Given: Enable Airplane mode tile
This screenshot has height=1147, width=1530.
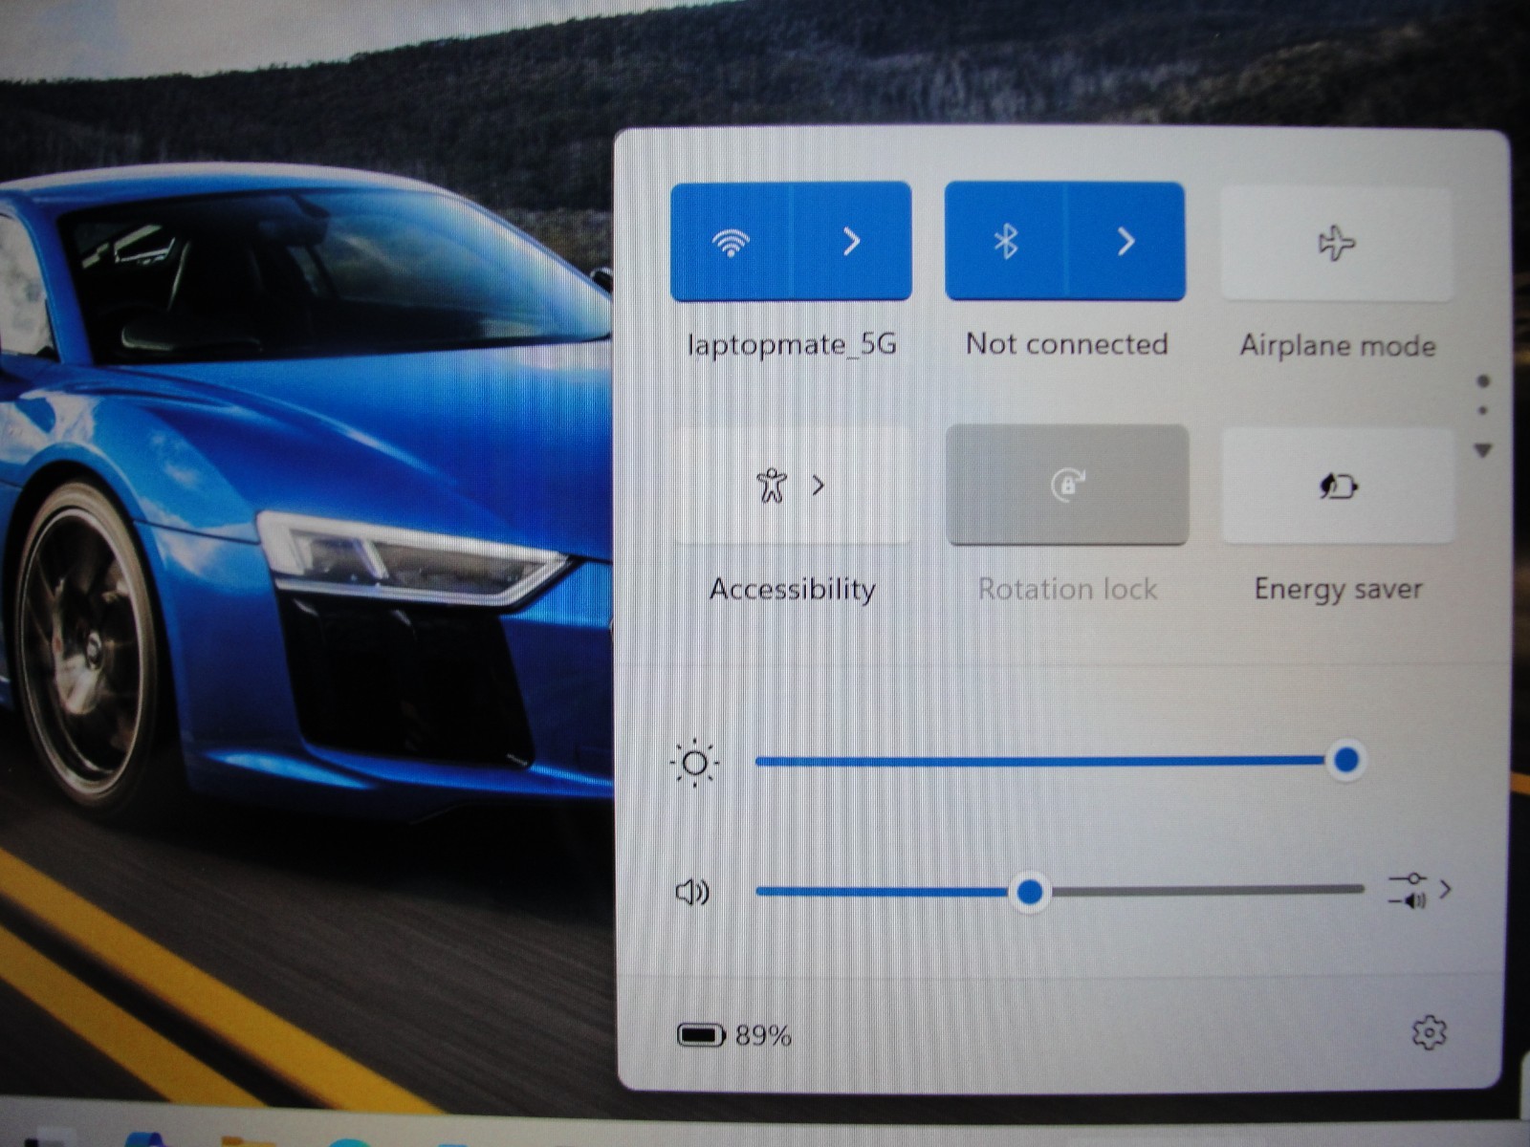Looking at the screenshot, I should pyautogui.click(x=1337, y=243).
